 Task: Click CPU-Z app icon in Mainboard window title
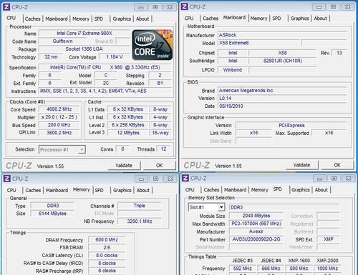pyautogui.click(x=185, y=6)
